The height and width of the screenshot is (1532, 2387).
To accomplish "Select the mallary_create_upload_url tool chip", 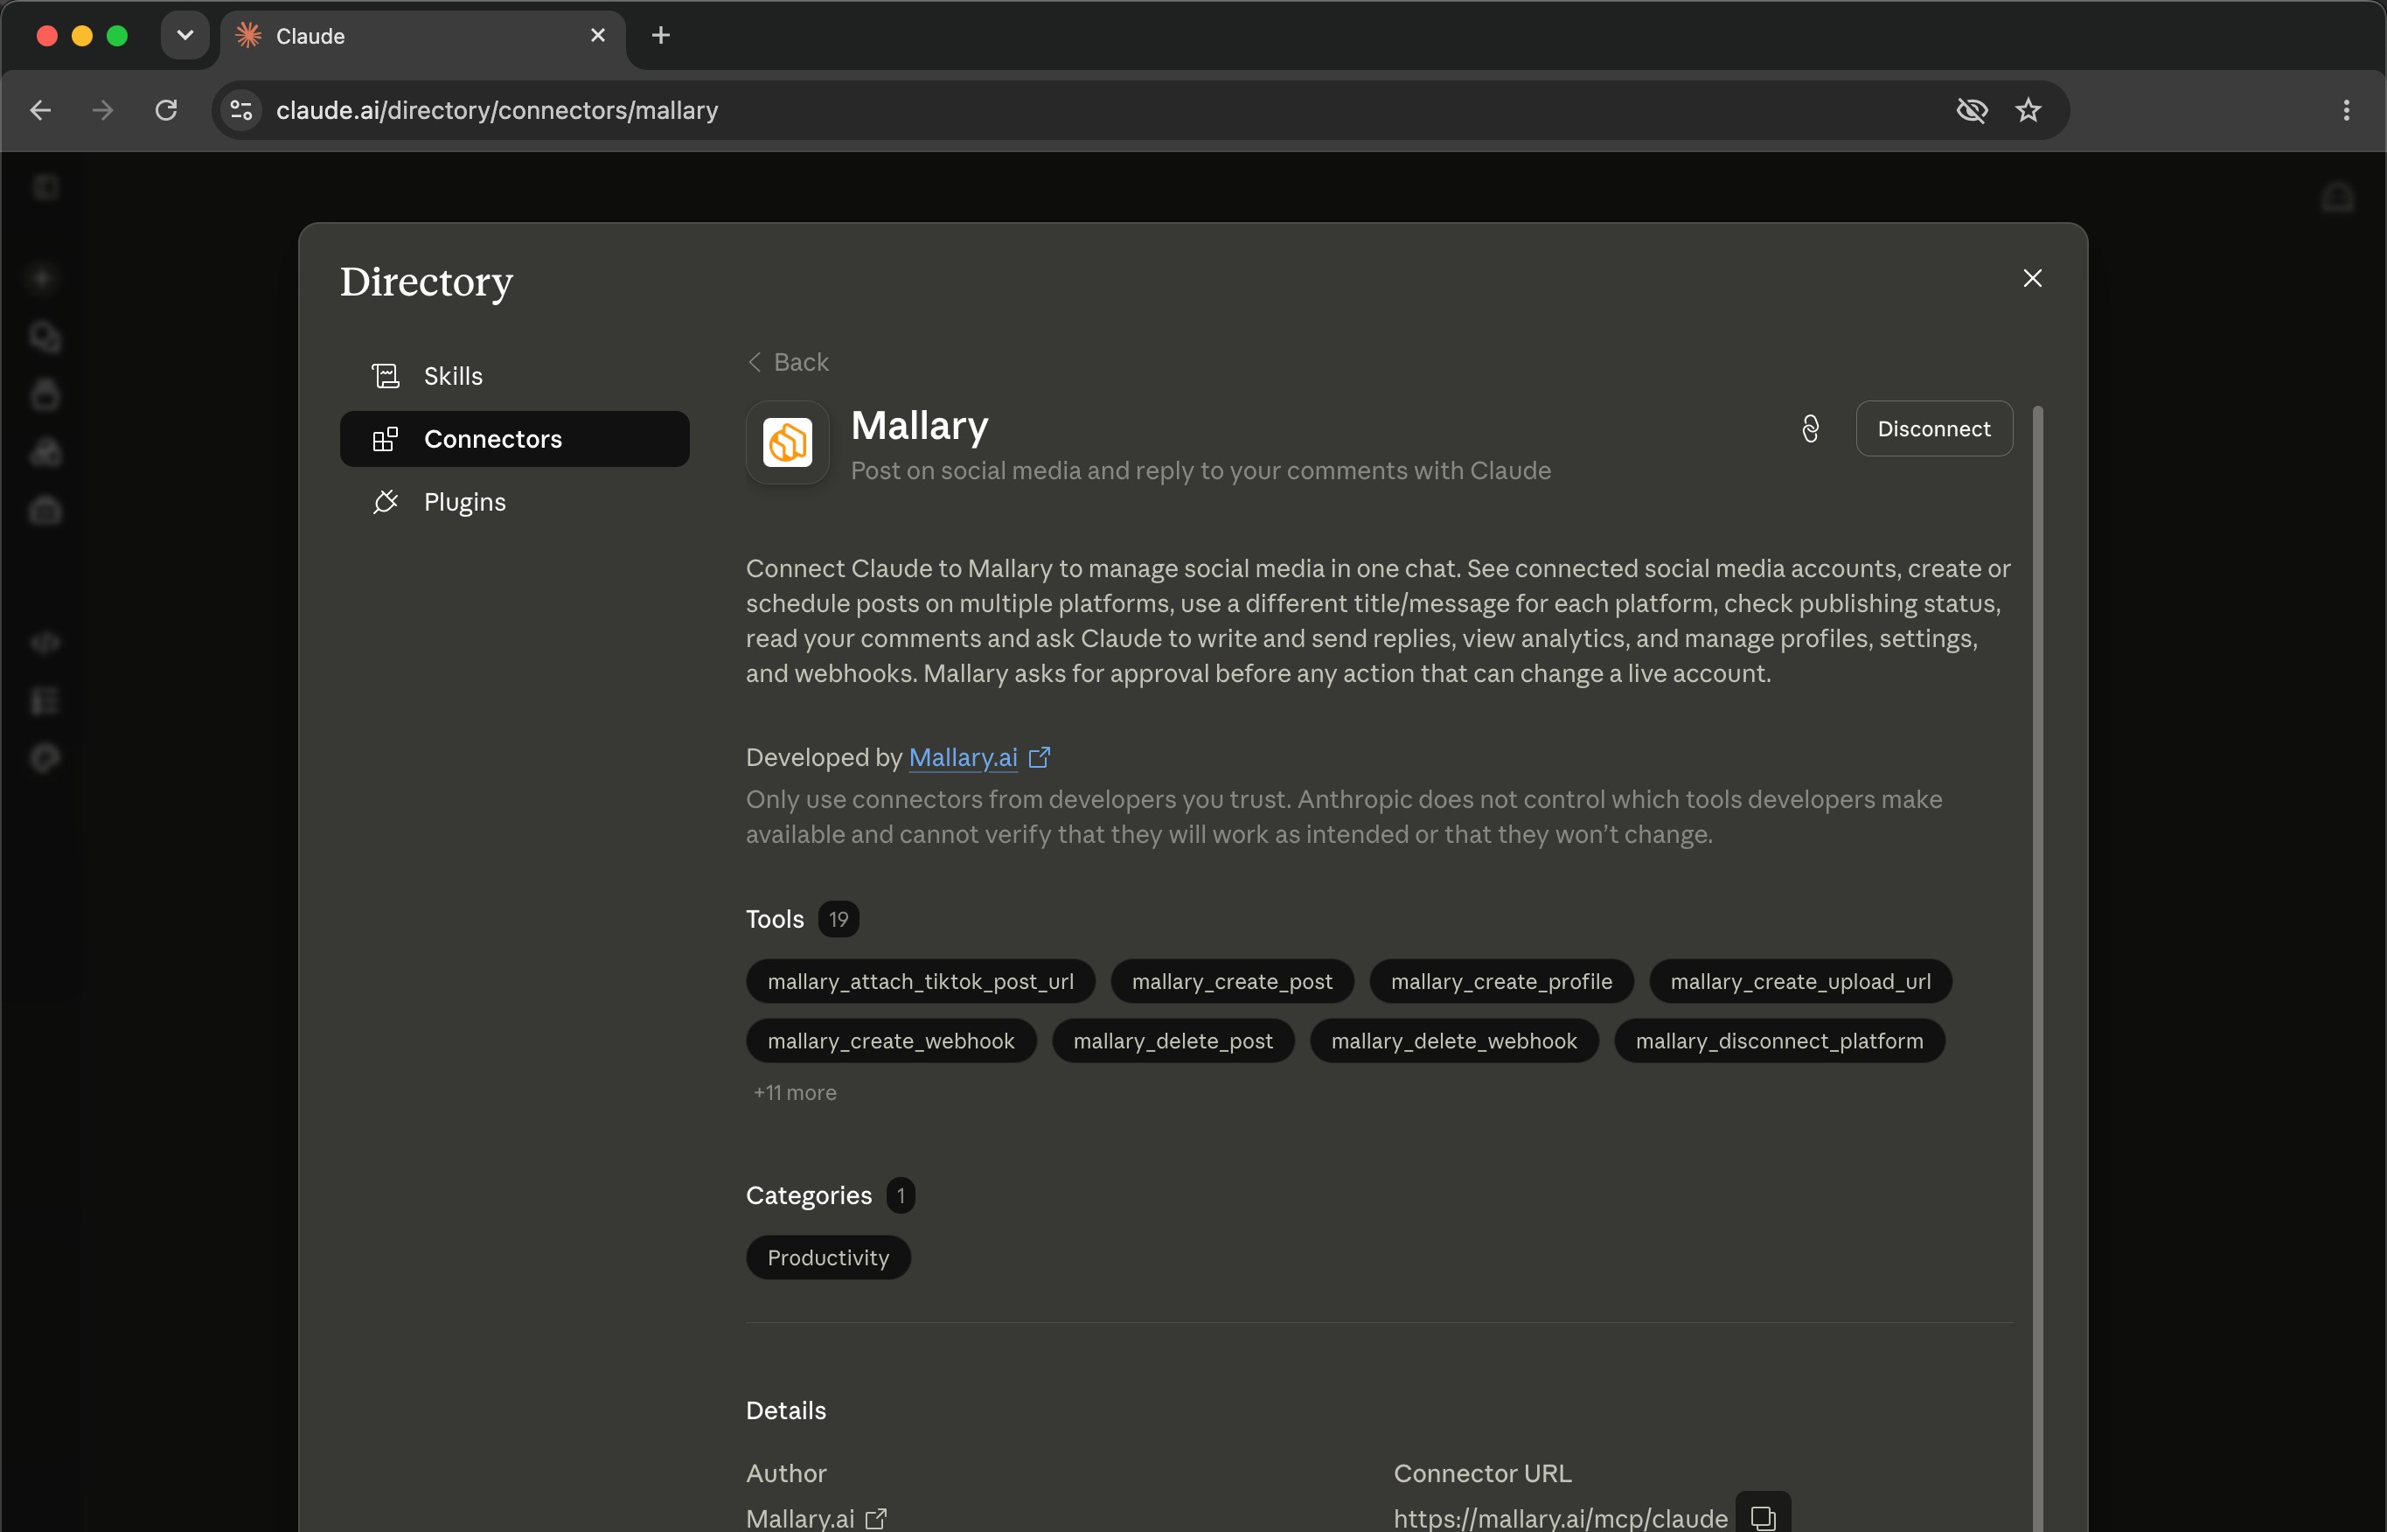I will [x=1800, y=982].
